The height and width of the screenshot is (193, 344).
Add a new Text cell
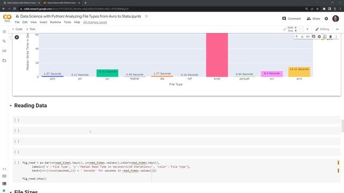click(31, 29)
